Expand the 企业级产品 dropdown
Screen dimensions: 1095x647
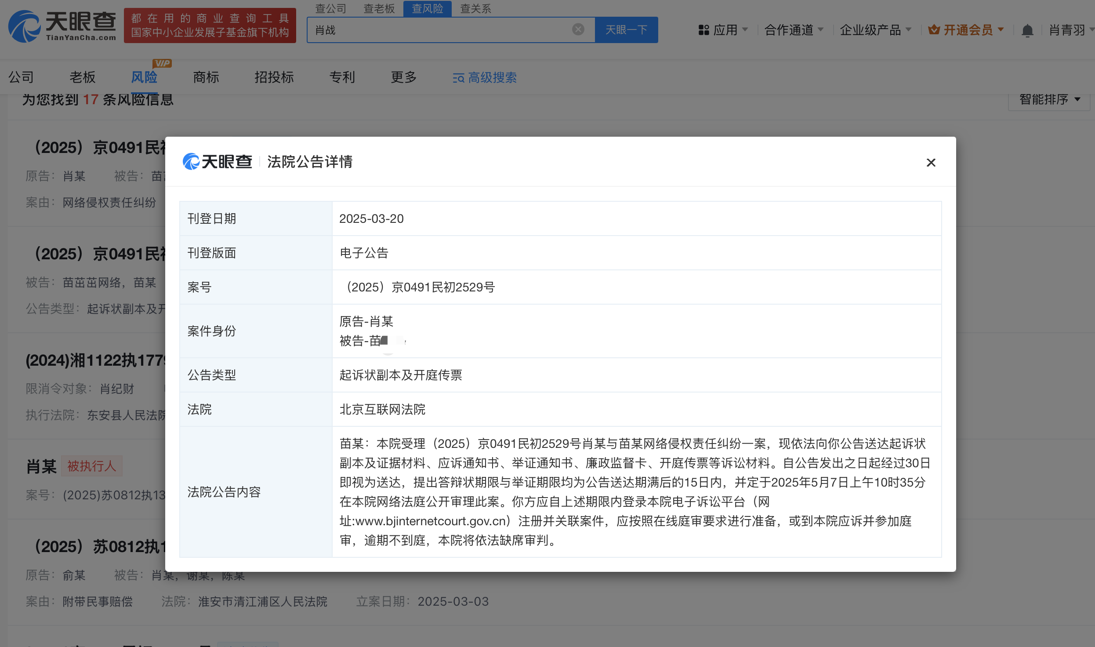(875, 30)
